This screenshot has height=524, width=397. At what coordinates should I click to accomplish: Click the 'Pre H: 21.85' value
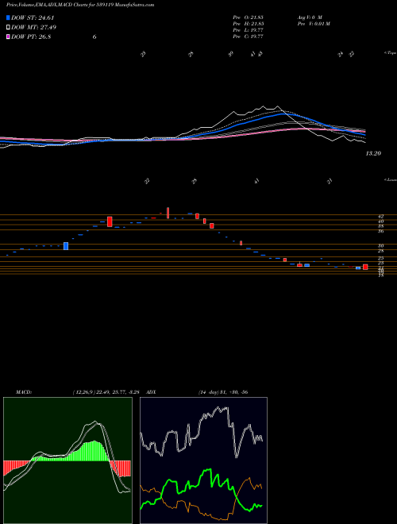(x=248, y=24)
